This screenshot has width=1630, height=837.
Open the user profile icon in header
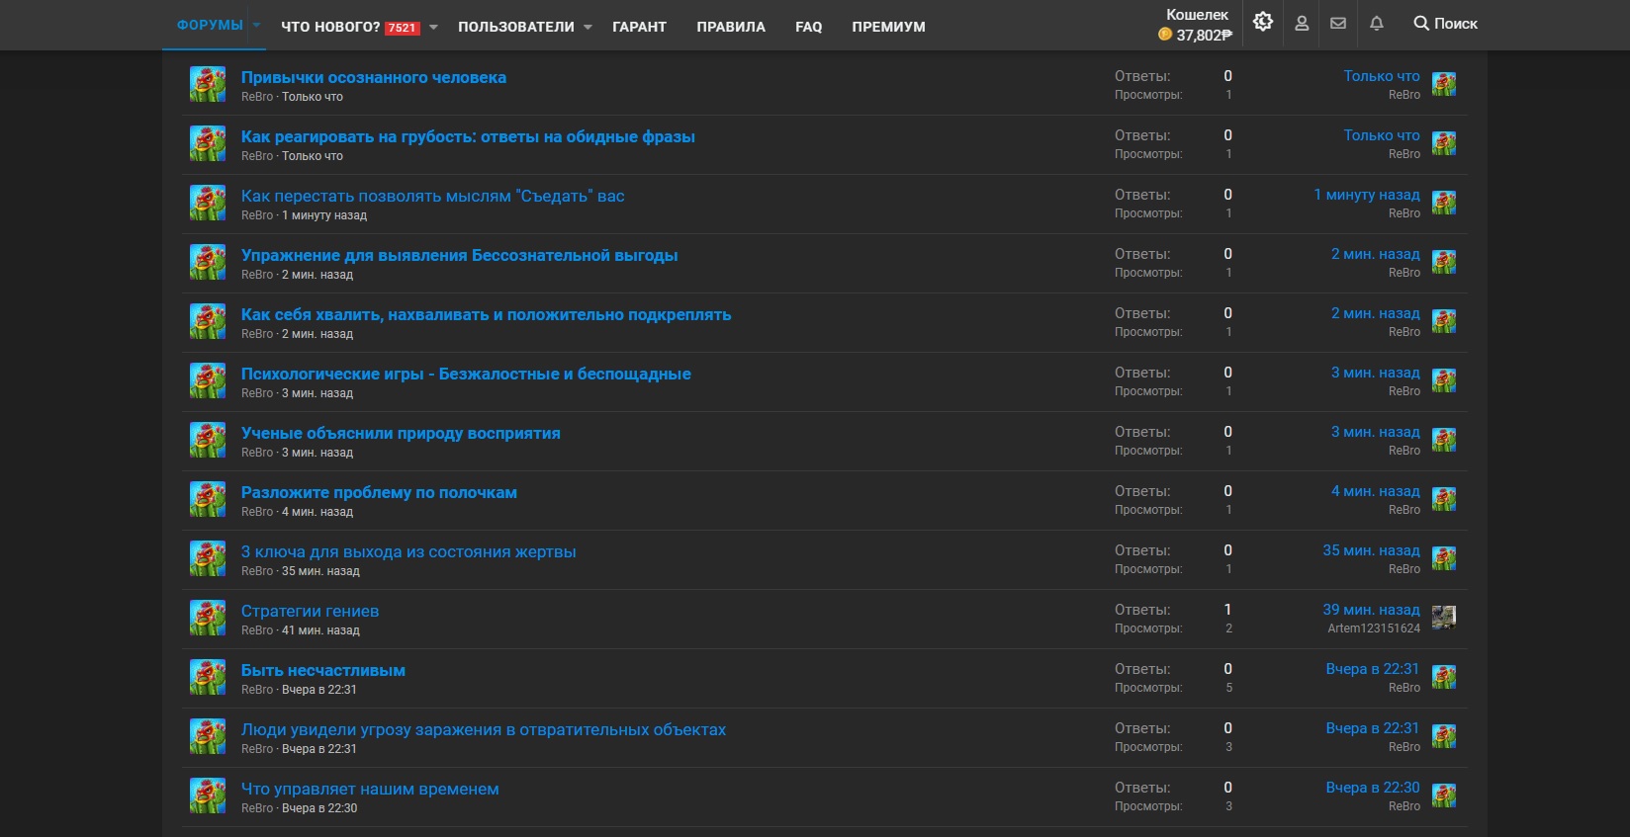click(1302, 23)
